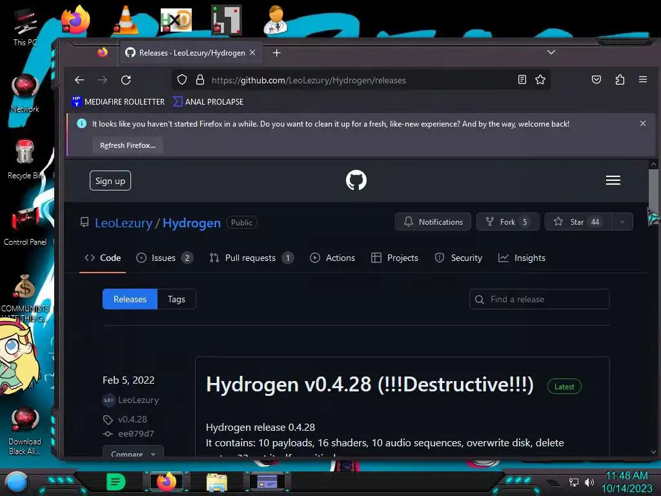Select the Download Black Ali... desktop icon
This screenshot has height=496, width=661.
pyautogui.click(x=25, y=430)
